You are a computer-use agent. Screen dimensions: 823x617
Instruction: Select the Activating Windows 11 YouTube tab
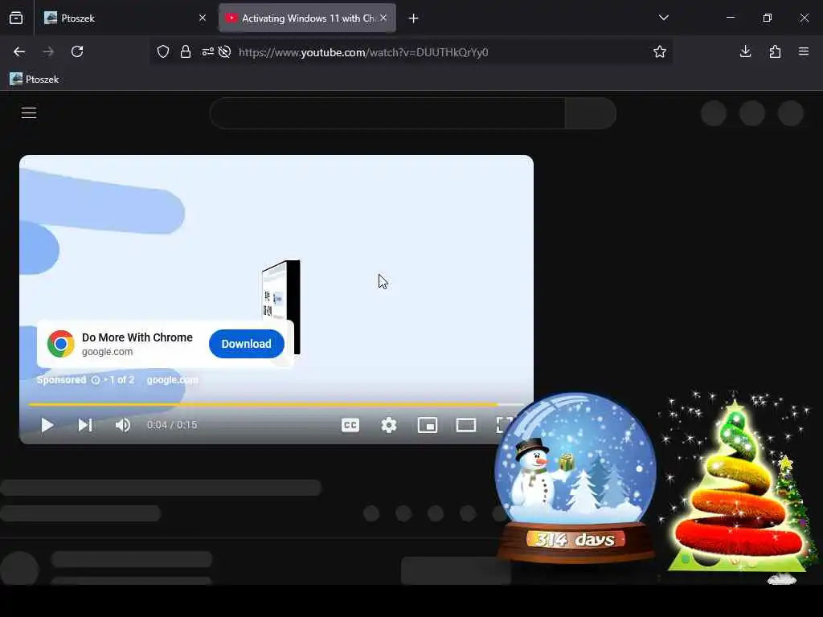(307, 18)
